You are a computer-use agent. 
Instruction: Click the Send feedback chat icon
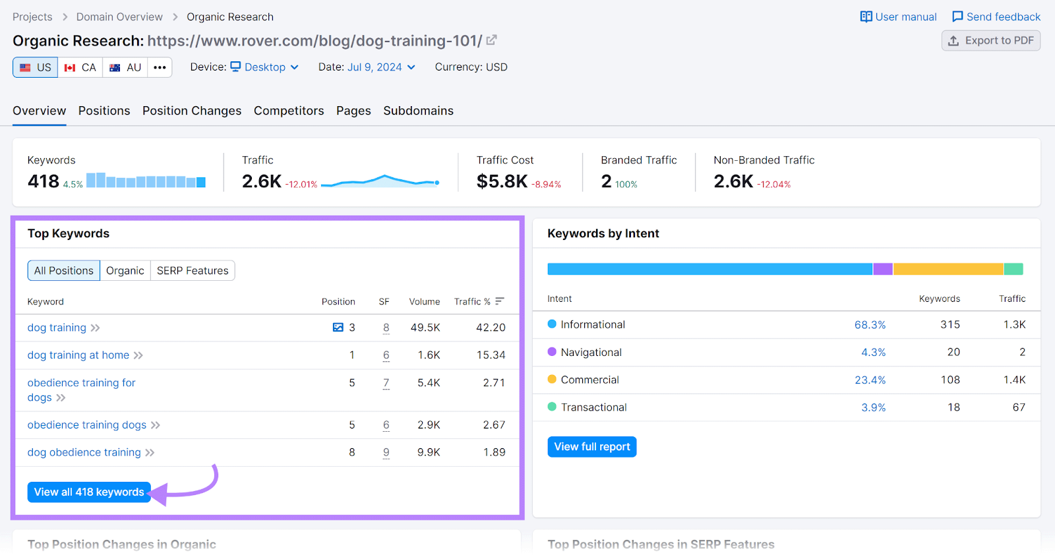[x=957, y=16]
